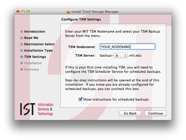Zoom the window with green button
The height and width of the screenshot is (140, 186).
point(28,12)
